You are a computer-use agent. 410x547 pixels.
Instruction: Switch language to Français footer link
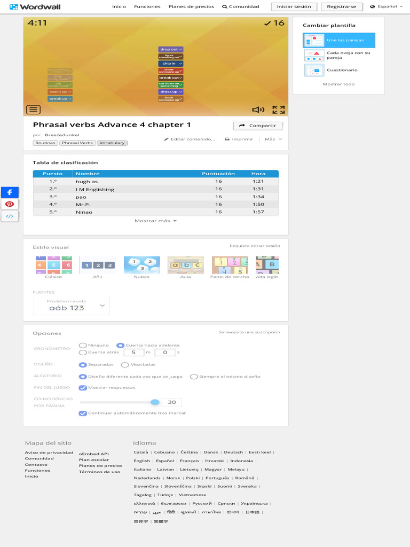pos(190,461)
